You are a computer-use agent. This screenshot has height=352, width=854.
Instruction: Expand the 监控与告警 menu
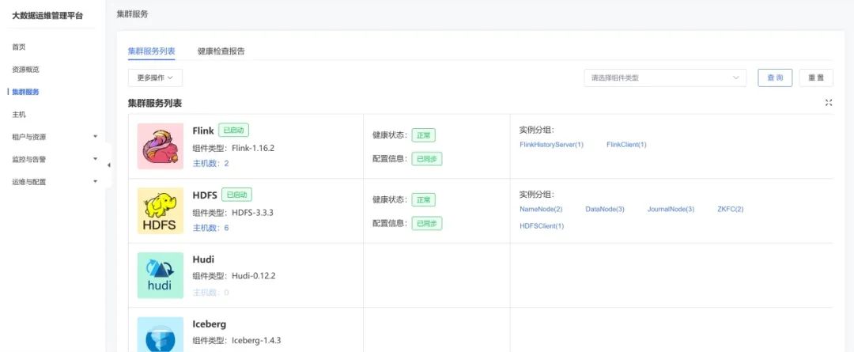(52, 159)
